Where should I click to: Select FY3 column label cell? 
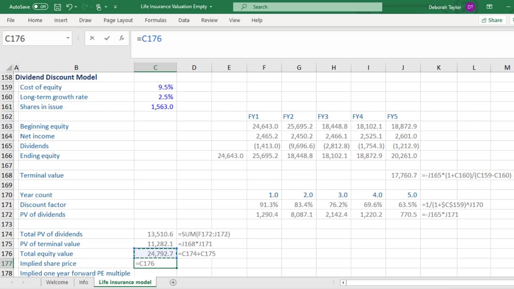[x=333, y=116]
